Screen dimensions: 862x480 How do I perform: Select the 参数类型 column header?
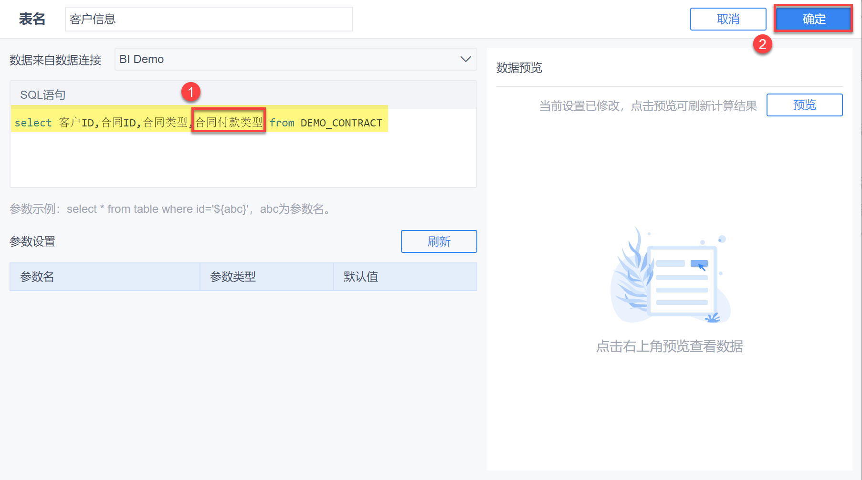[267, 277]
